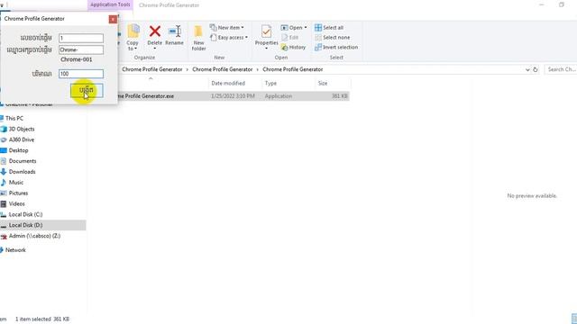
Task: Open Pictures folder in sidebar
Action: 18,193
